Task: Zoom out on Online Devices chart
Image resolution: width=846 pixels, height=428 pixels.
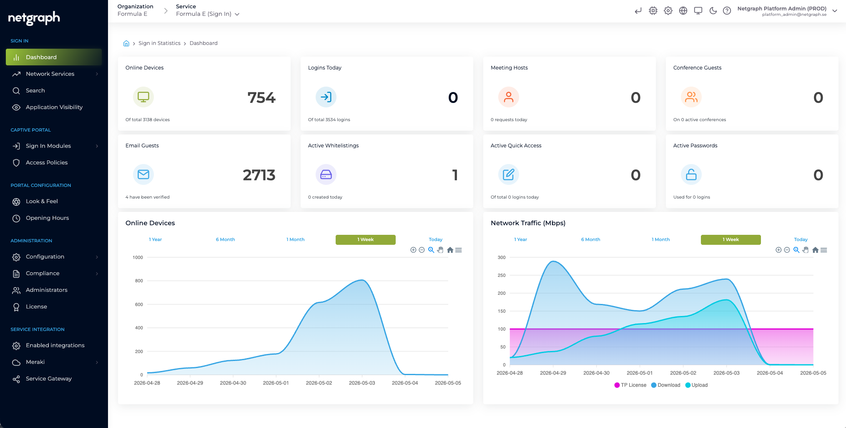Action: 422,250
